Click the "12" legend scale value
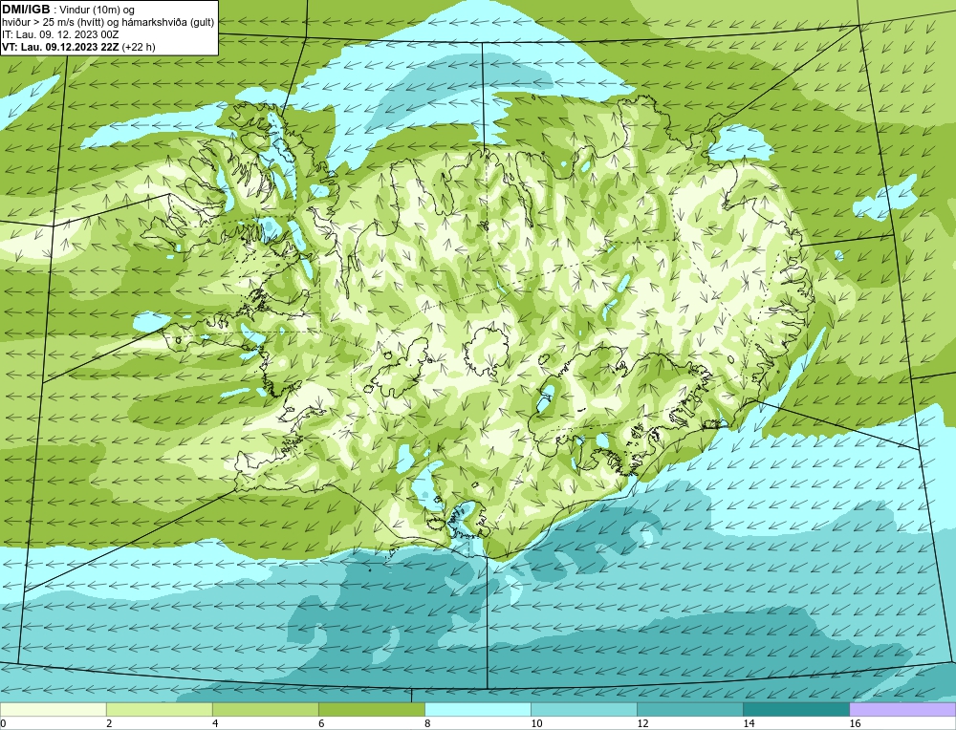Viewport: 956px width, 730px height. (x=642, y=723)
